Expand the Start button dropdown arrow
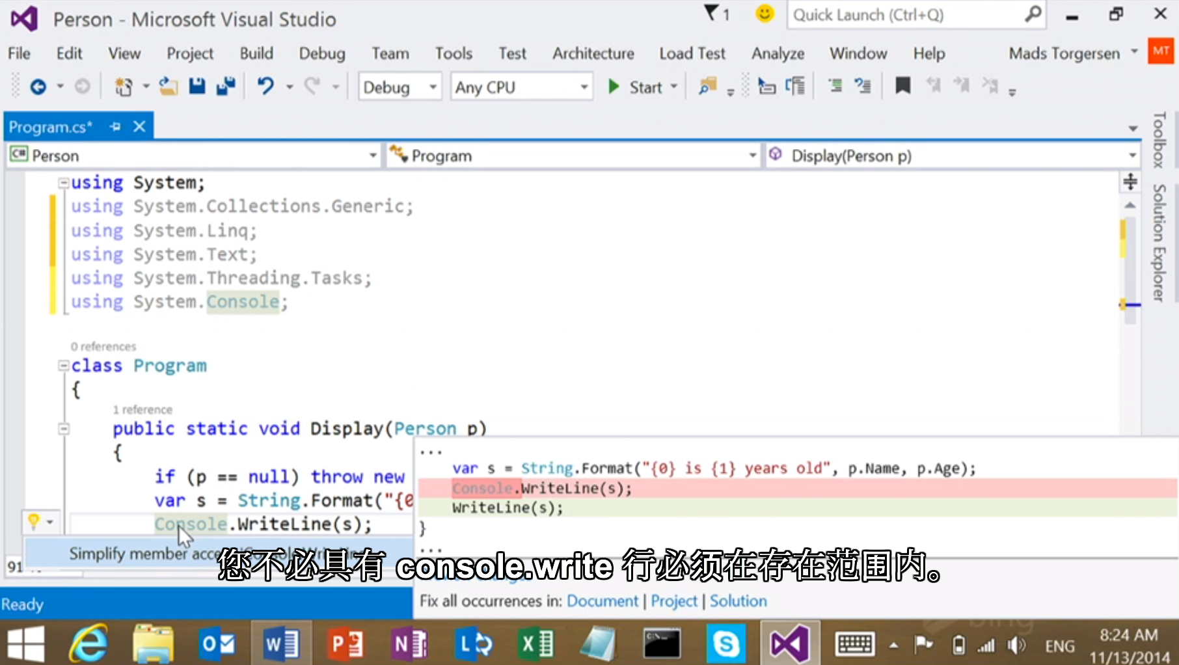 [x=674, y=87]
